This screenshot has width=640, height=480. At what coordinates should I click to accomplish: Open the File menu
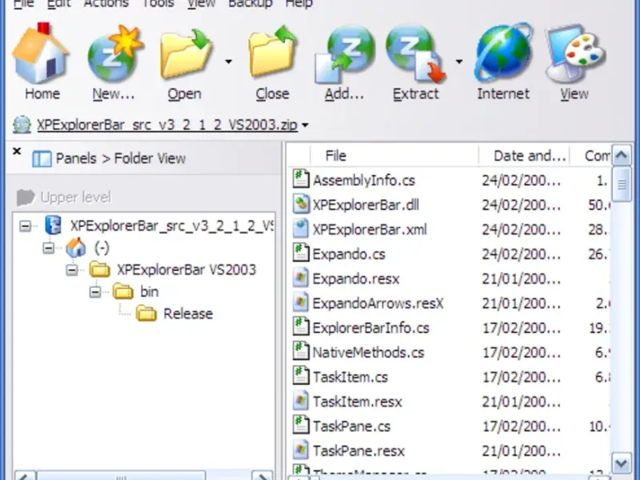[24, 4]
